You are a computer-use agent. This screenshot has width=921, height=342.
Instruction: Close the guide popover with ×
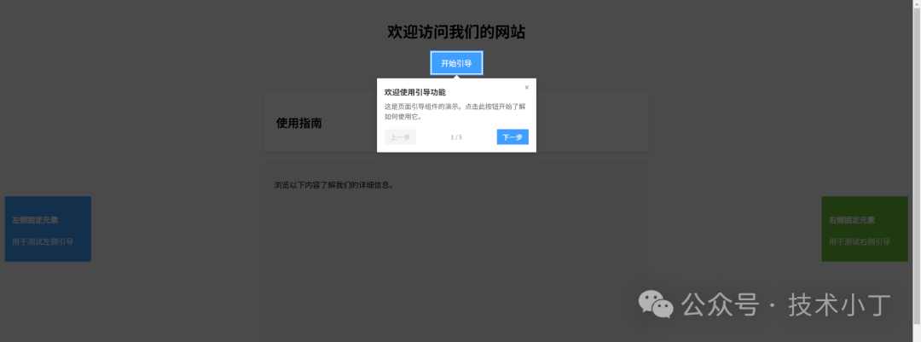pos(526,88)
